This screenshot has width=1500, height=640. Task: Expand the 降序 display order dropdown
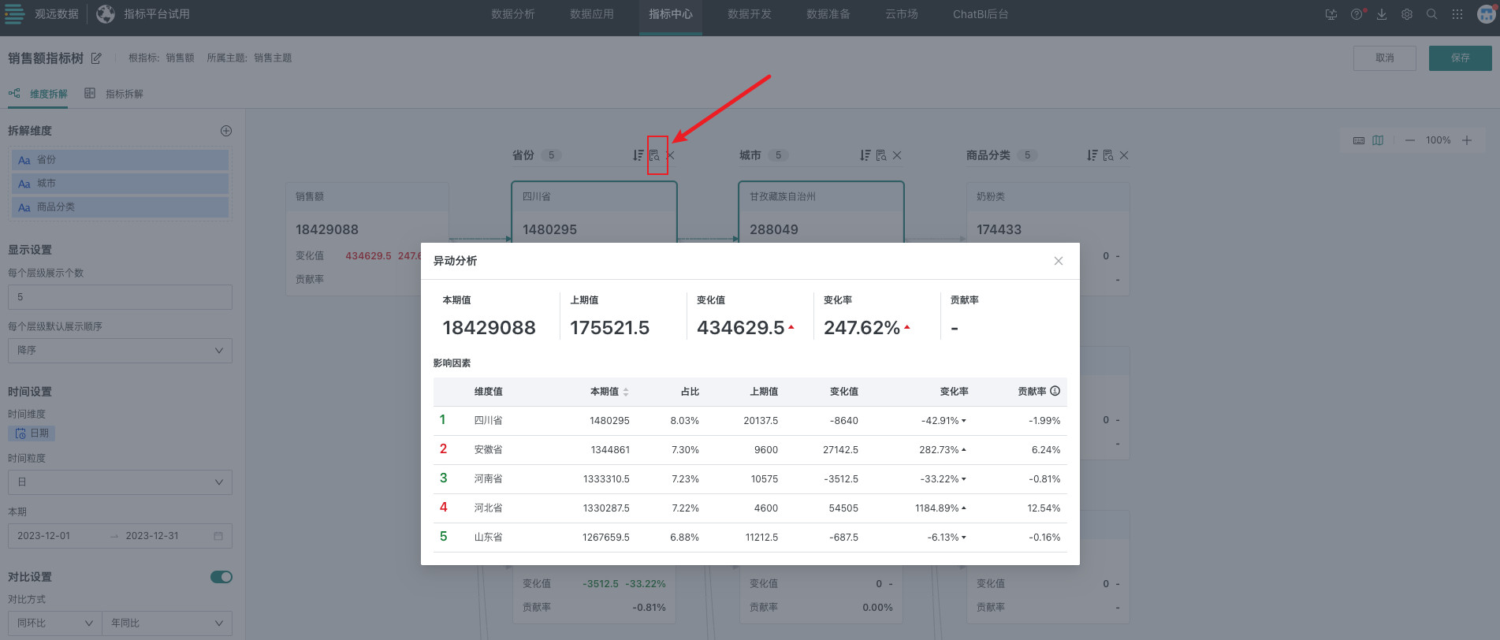click(120, 351)
